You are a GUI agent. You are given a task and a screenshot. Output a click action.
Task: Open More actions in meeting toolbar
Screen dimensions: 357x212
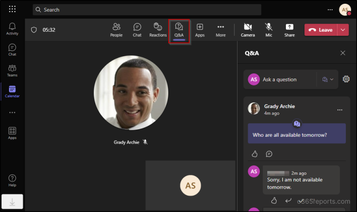pos(221,30)
